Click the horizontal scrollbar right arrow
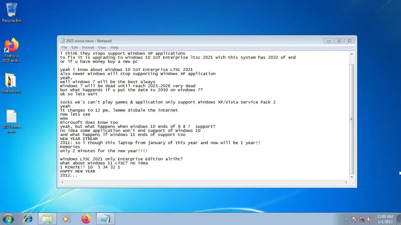This screenshot has height=225, width=401. (346, 182)
